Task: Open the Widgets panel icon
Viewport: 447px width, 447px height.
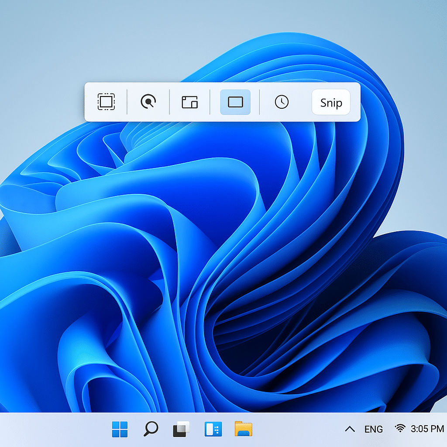Action: pos(213,429)
